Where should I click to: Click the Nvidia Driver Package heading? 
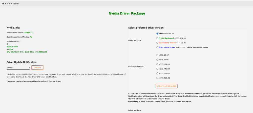point(127,13)
